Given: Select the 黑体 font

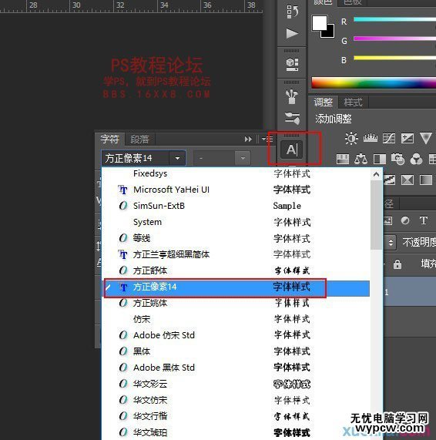Looking at the screenshot, I should click(x=236, y=351).
